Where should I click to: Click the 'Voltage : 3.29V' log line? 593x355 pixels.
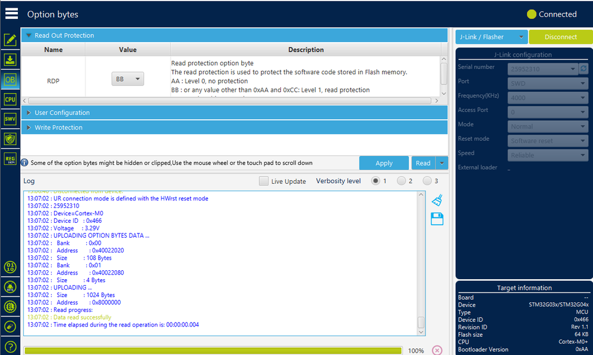(x=63, y=228)
